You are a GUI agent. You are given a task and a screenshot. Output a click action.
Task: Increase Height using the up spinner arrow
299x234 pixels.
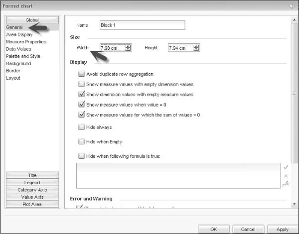pos(196,46)
